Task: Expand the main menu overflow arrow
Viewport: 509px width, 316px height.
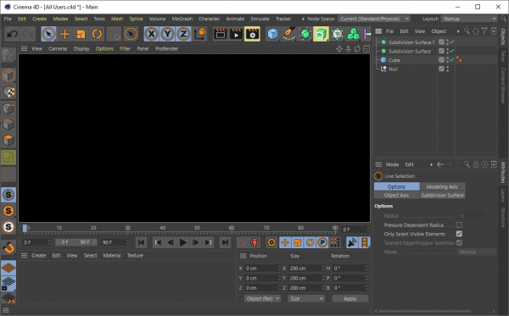Action: [x=303, y=19]
